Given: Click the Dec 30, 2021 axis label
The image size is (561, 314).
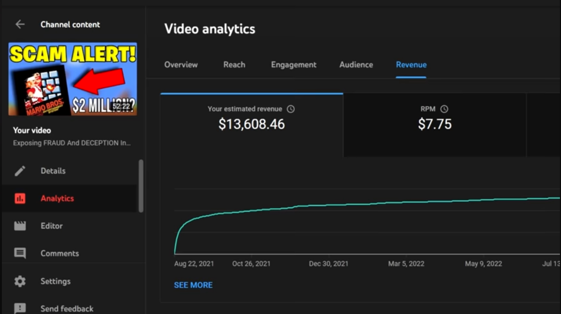Looking at the screenshot, I should 328,264.
